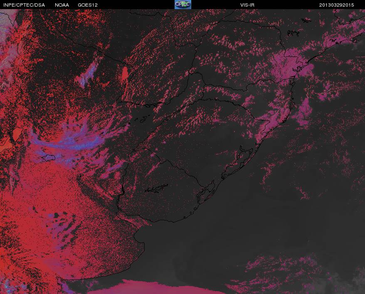The image size is (365, 294).
Task: Select the VIS-IR channel label
Action: click(247, 5)
